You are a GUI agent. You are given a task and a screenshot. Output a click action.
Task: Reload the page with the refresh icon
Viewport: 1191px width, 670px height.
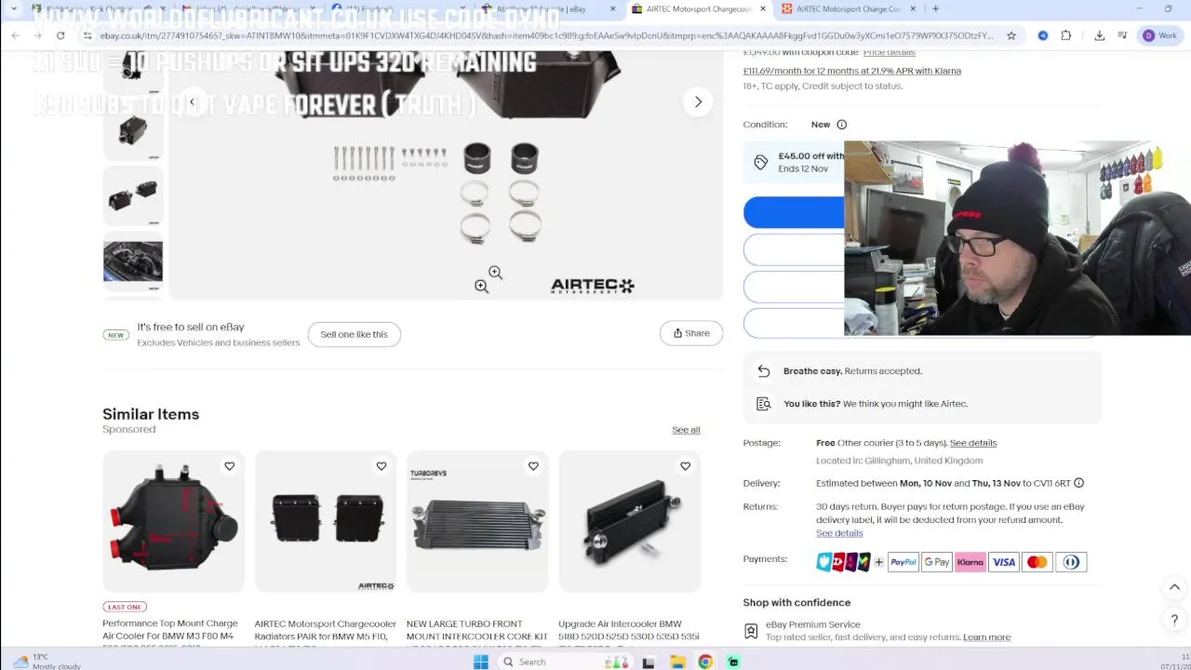pos(60,35)
